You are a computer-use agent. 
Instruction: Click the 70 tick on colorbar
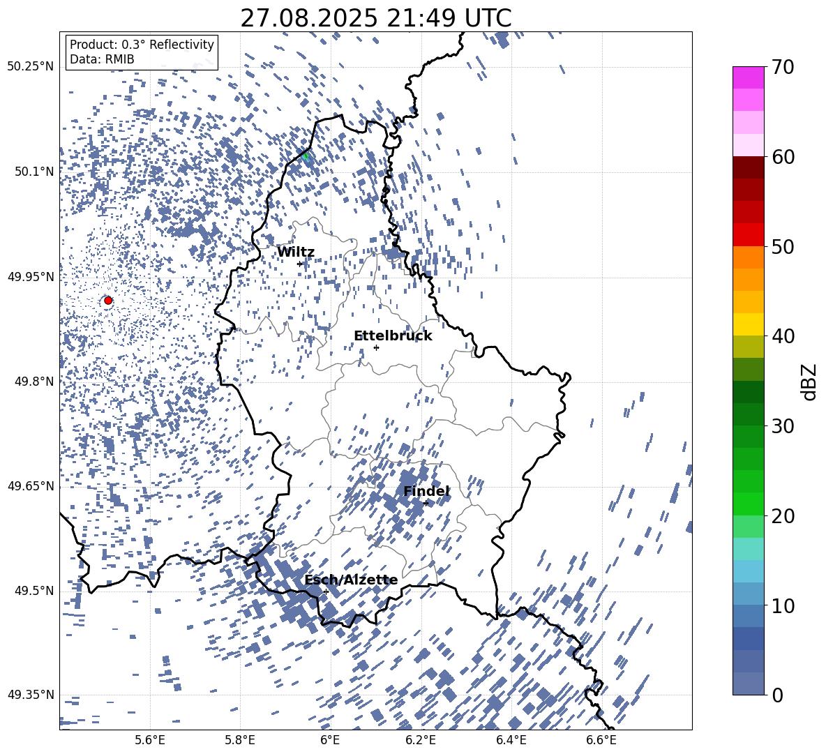point(782,68)
